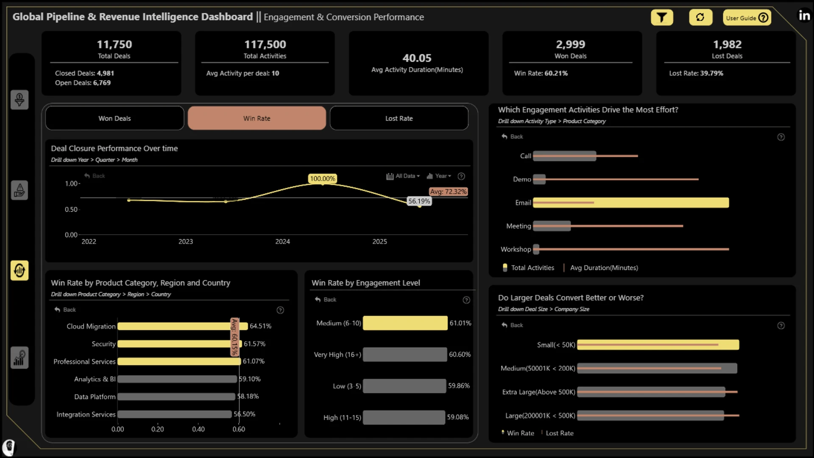Click the refresh/reset icon button

click(700, 17)
